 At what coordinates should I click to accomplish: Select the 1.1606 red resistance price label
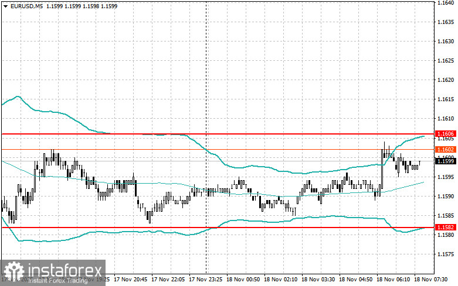click(x=446, y=134)
